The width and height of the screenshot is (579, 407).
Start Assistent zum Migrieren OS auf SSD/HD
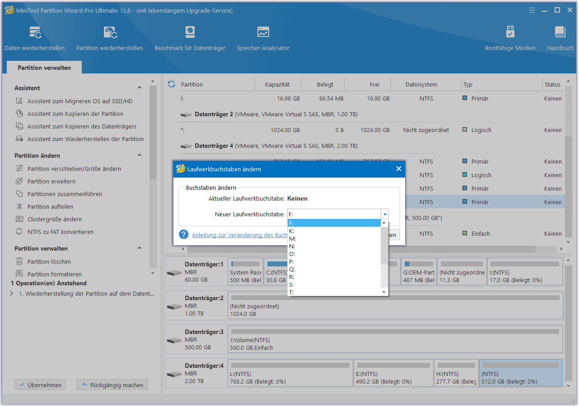coord(80,101)
